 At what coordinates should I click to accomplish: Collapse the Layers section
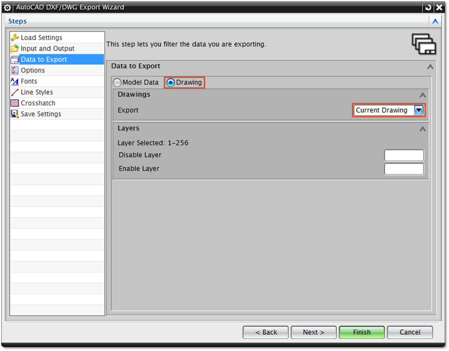[423, 129]
